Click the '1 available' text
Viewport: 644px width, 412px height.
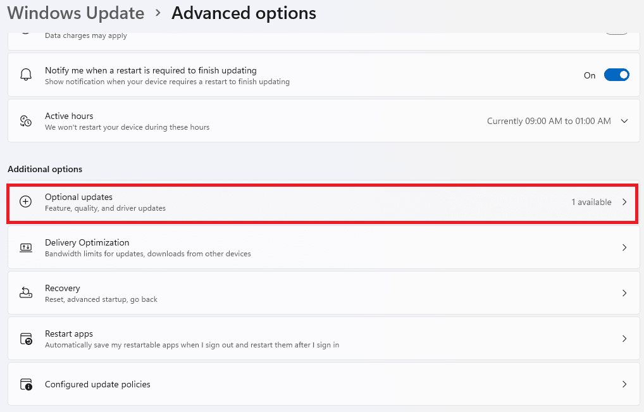(x=591, y=203)
